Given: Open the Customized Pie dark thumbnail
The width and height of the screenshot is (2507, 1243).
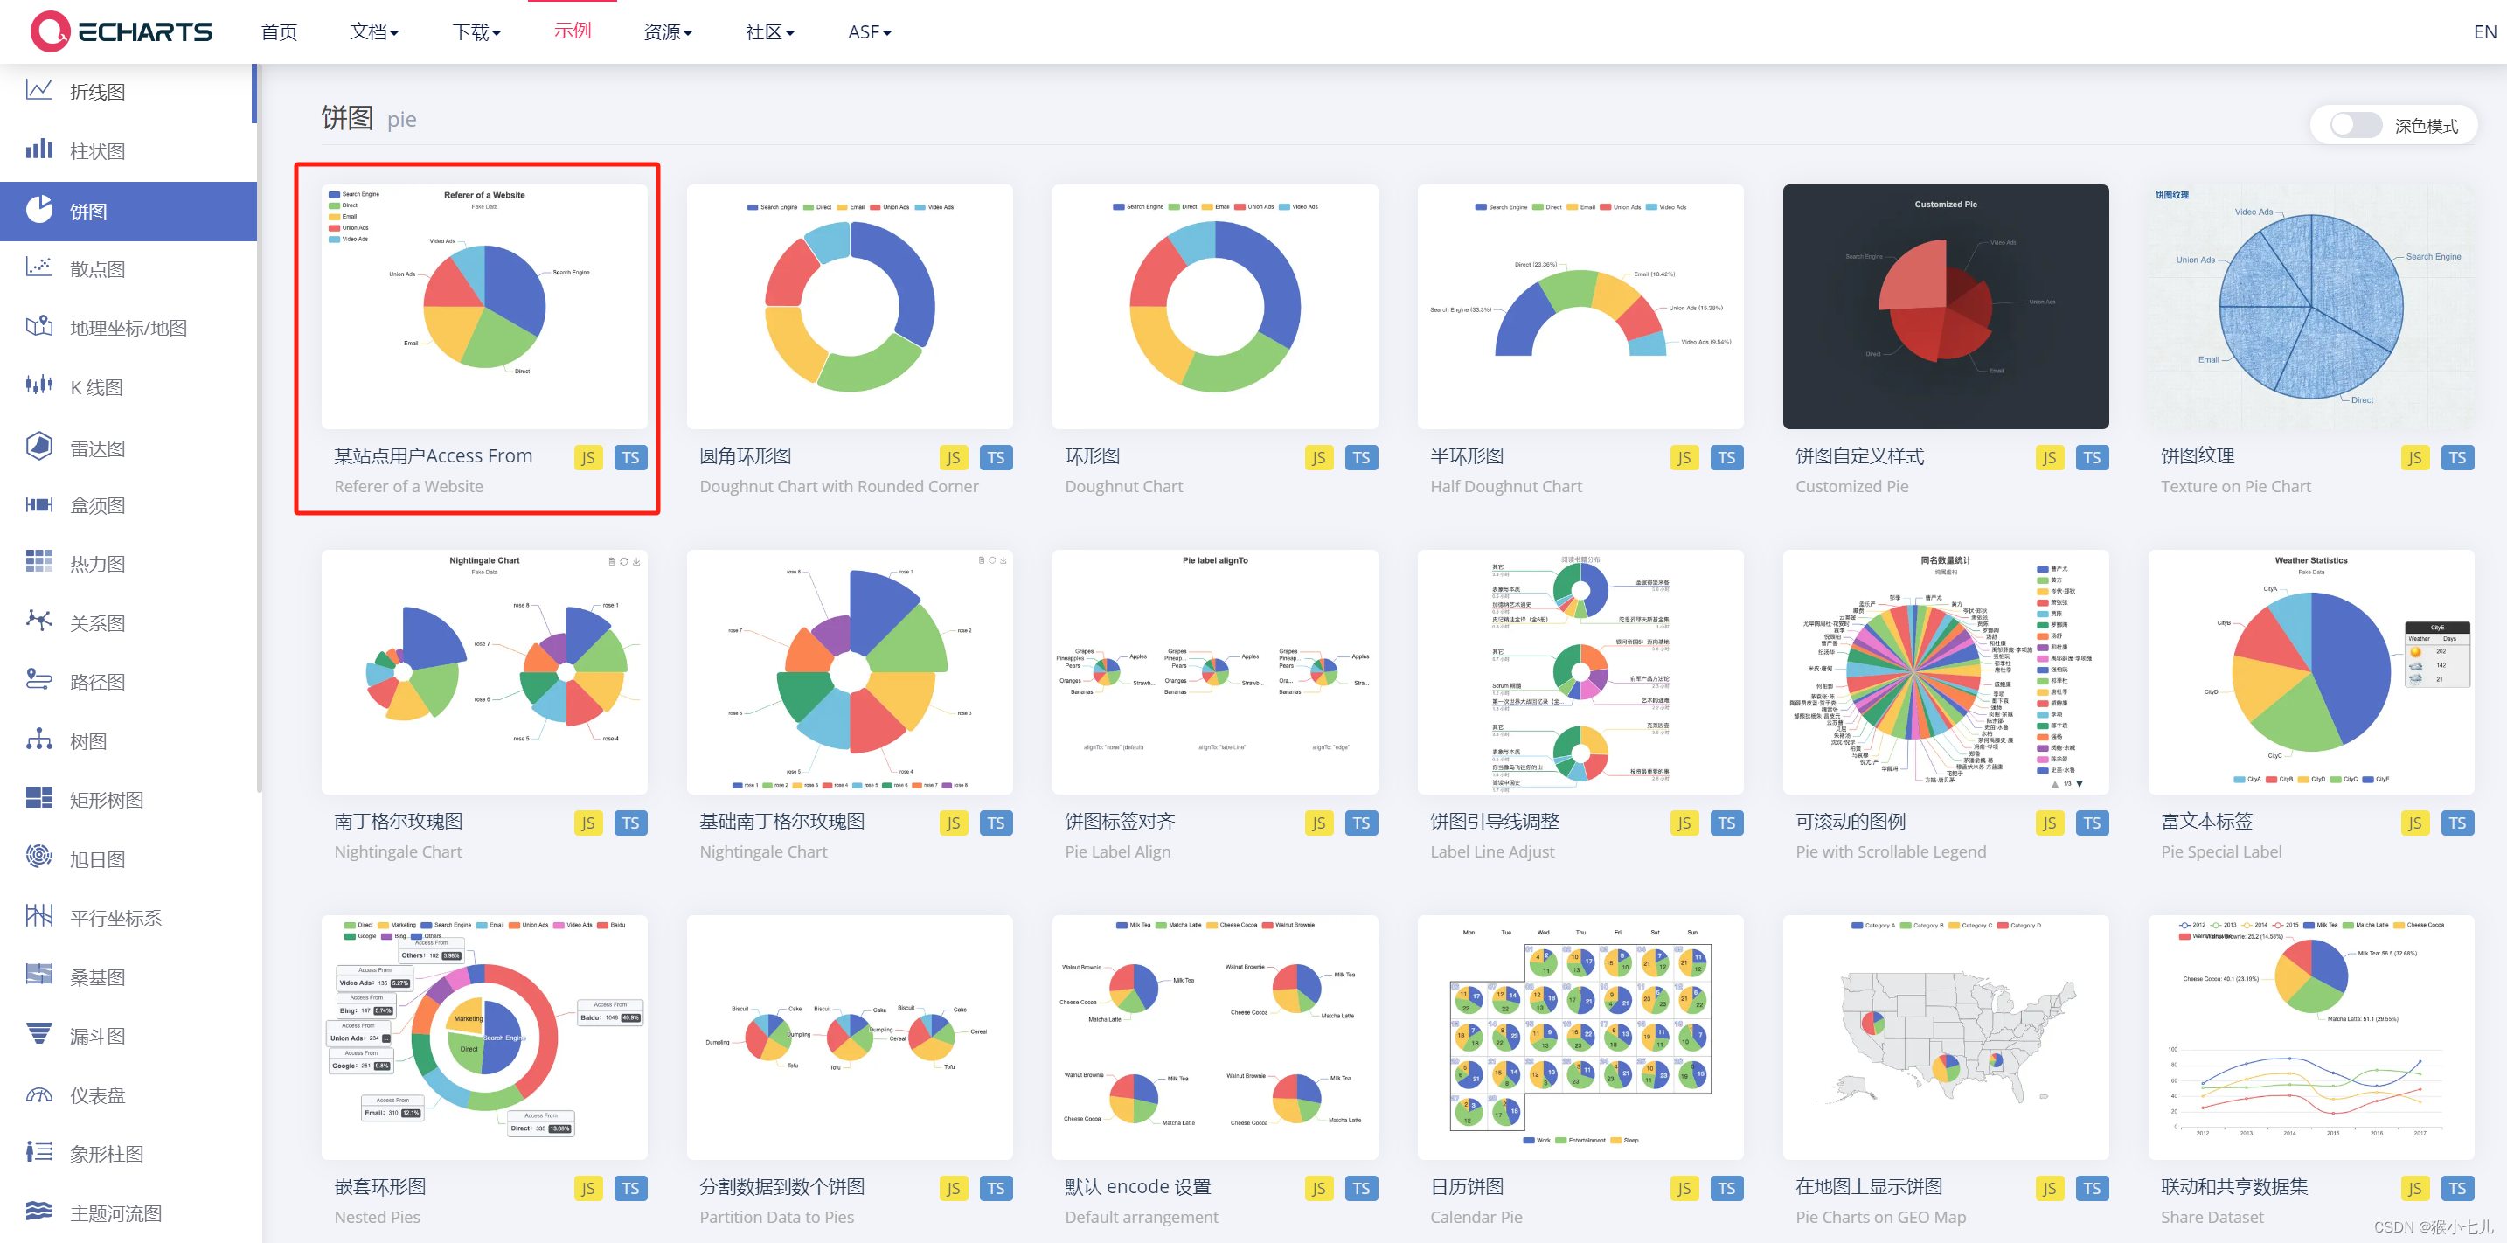Looking at the screenshot, I should pos(1946,307).
